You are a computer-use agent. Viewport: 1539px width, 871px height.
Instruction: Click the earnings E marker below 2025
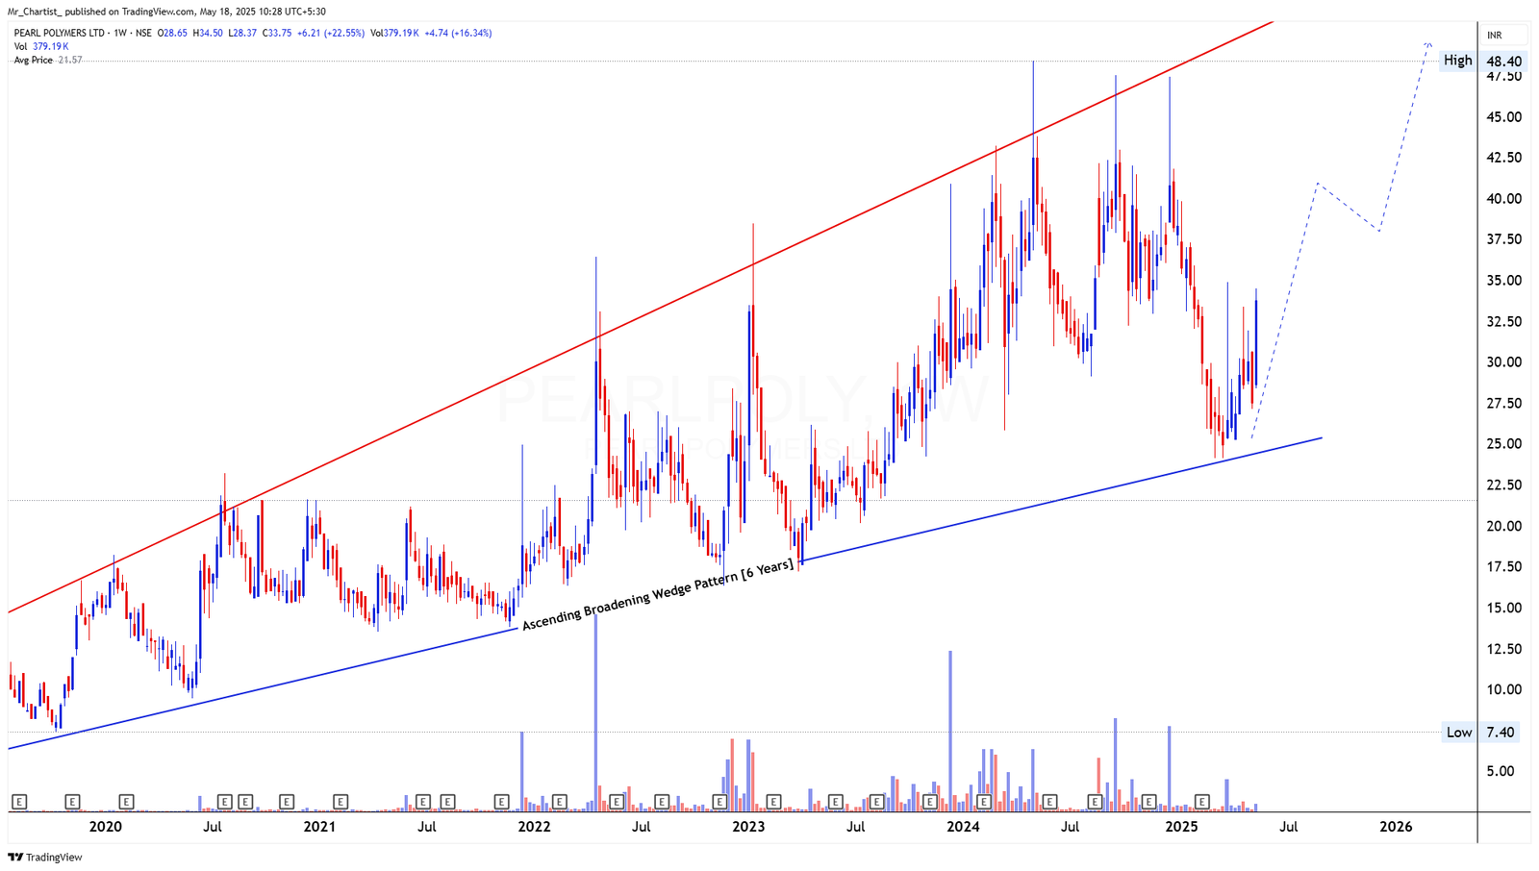point(1200,799)
